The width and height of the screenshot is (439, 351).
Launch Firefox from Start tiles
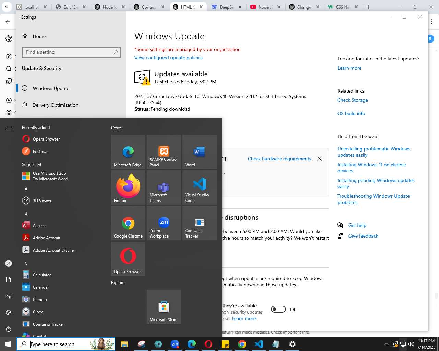[x=128, y=187]
